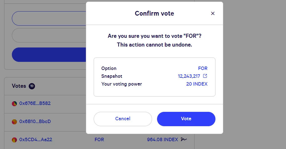Open voter address 0x5CD4...Aa22
The height and width of the screenshot is (149, 286).
coord(36,140)
